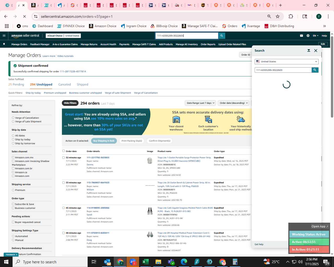Image resolution: width=334 pixels, height=267 pixels.
Task: Open the Order date (descending) sort dropdown
Action: coord(234,103)
